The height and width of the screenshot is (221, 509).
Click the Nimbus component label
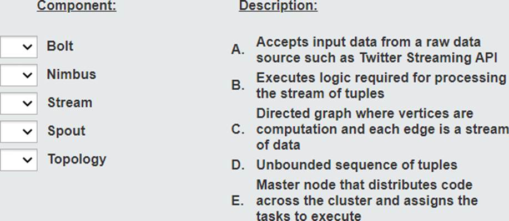(72, 74)
